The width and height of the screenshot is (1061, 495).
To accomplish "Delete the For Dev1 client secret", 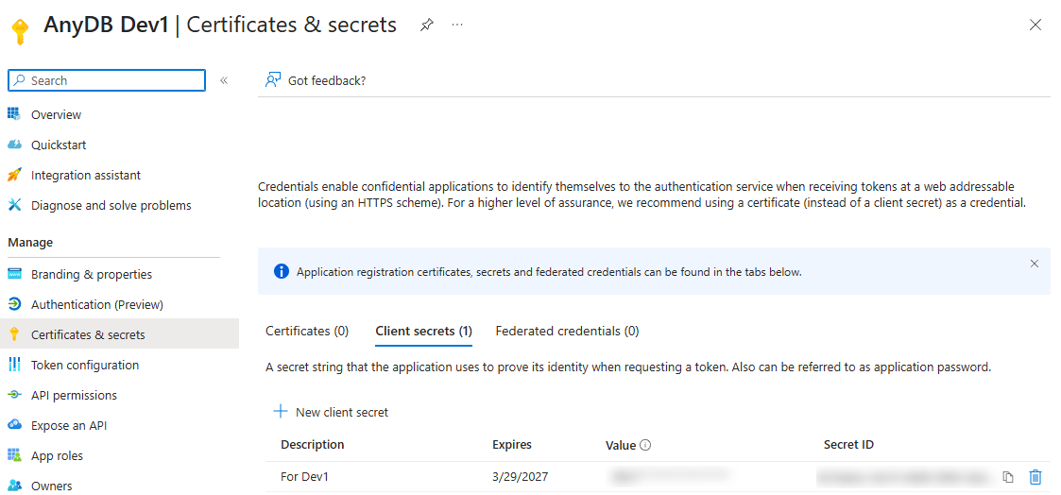I will pyautogui.click(x=1035, y=477).
